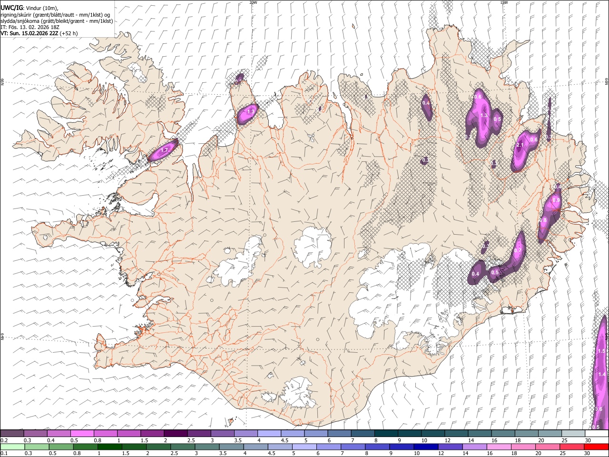The height and width of the screenshot is (457, 609).
Task: Click the Hofsjökull glacier in central Iceland
Action: (x=313, y=246)
